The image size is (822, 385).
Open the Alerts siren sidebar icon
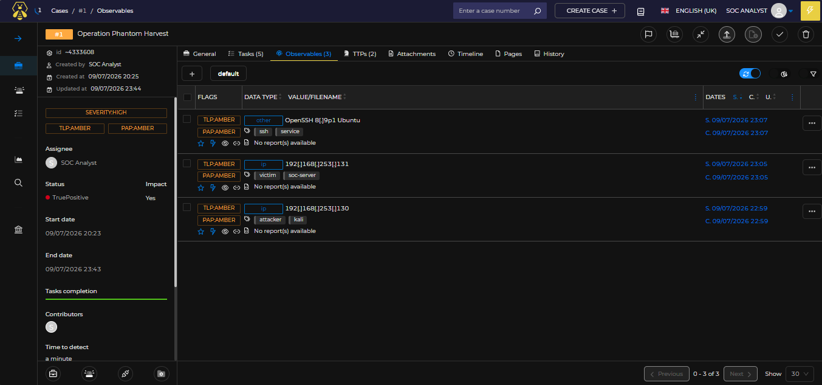pyautogui.click(x=18, y=89)
